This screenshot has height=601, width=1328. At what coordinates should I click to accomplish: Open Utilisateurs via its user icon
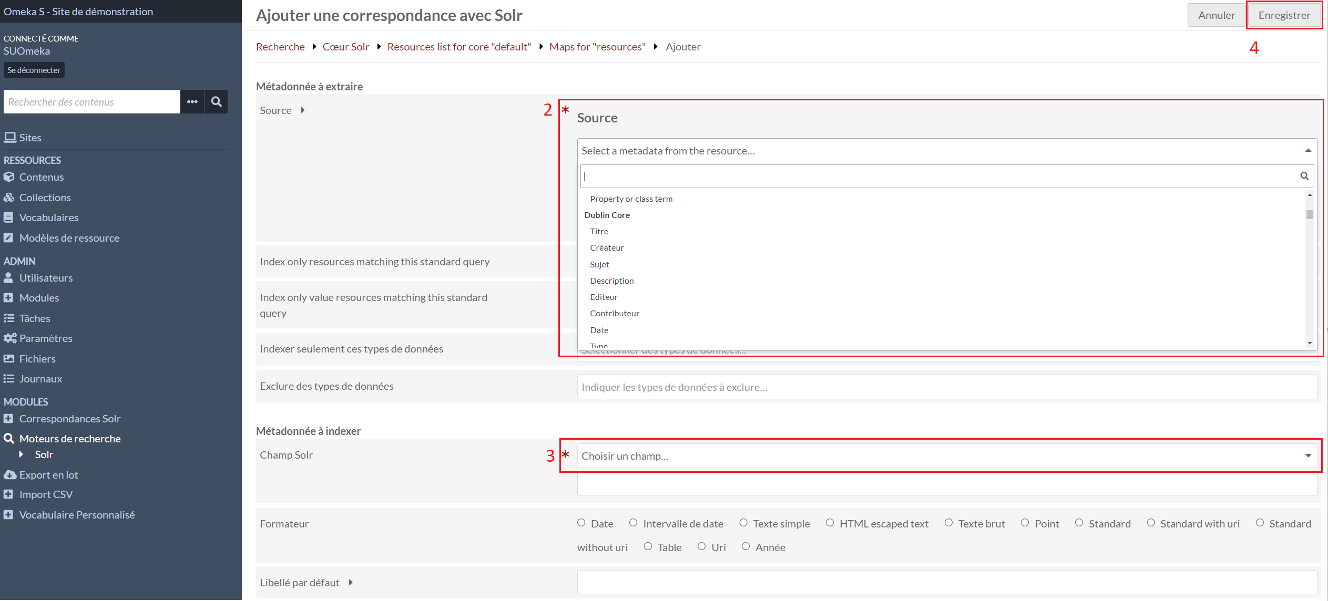8,278
